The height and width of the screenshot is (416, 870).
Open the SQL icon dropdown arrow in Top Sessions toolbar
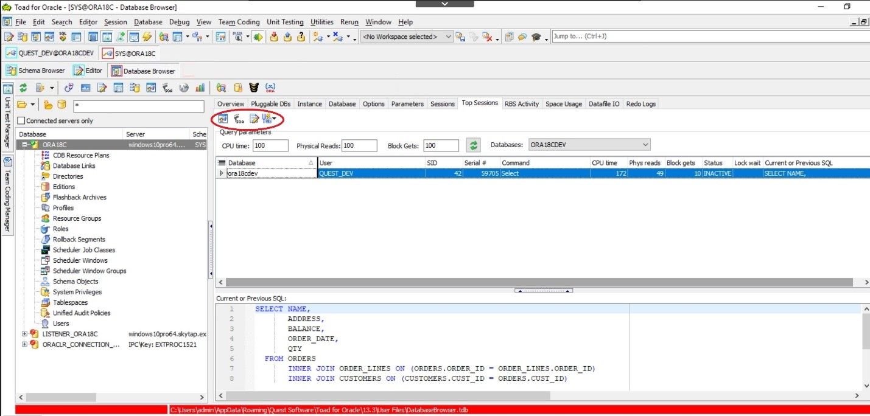pyautogui.click(x=274, y=119)
